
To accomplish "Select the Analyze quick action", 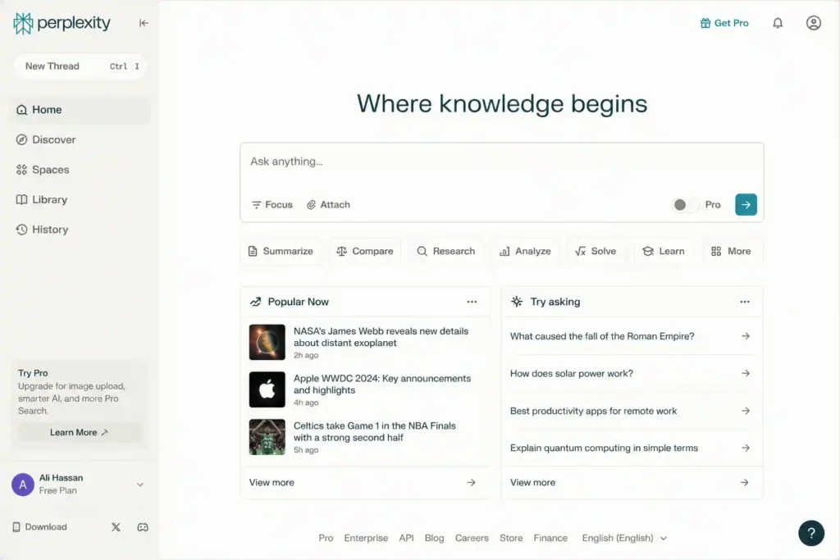I will point(525,251).
